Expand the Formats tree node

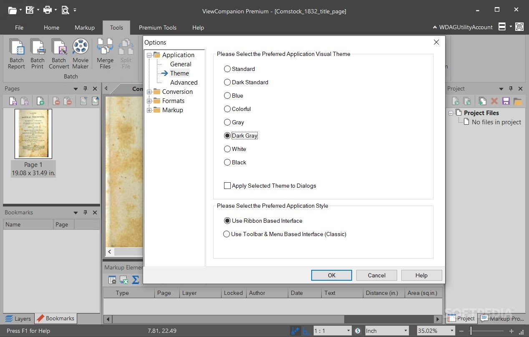149,101
